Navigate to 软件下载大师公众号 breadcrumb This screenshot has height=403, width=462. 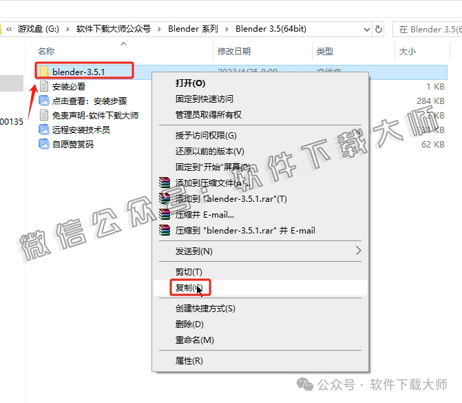114,29
